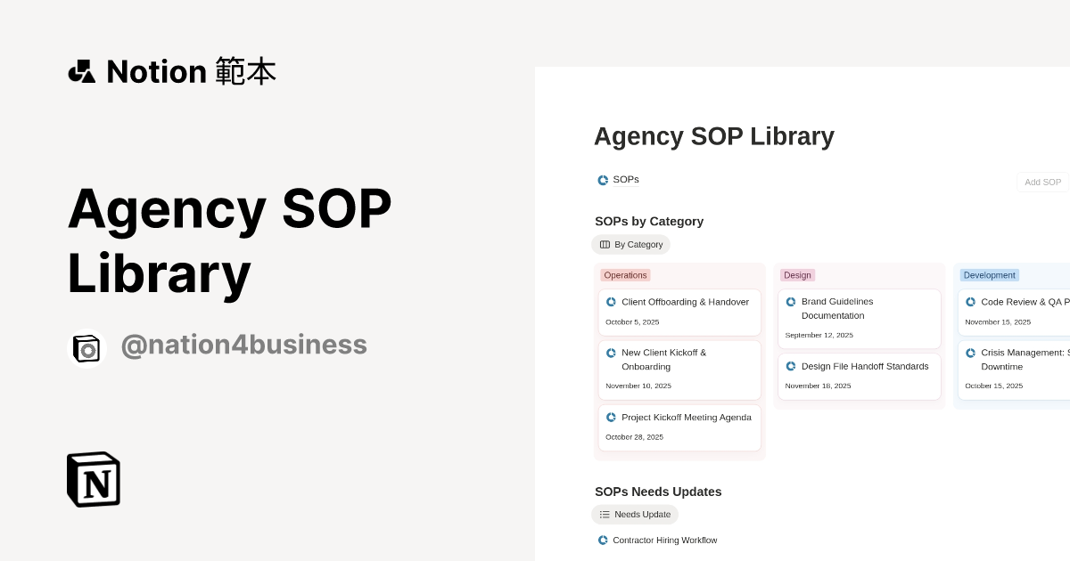
Task: Click the Notion logo next to Notion 範本
Action: point(81,71)
